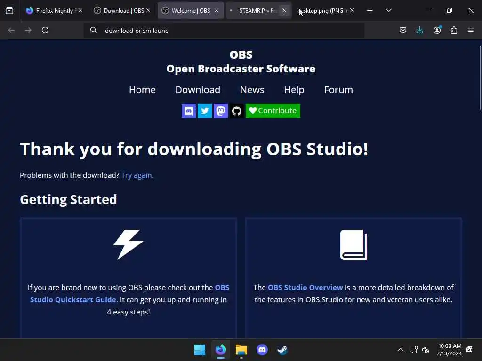Screen dimensions: 482x361
Task: Open the Windows Start menu
Action: [200, 350]
